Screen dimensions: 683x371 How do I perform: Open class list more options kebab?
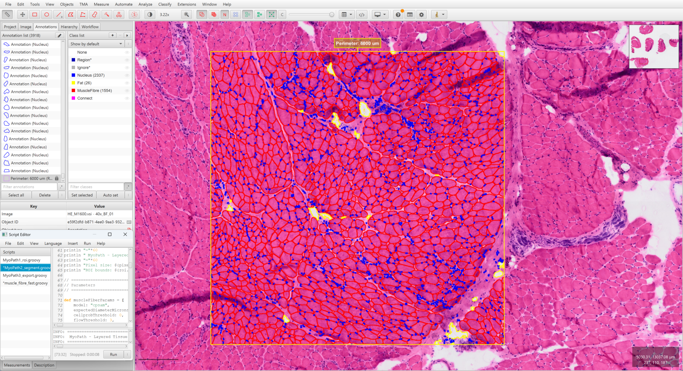128,44
